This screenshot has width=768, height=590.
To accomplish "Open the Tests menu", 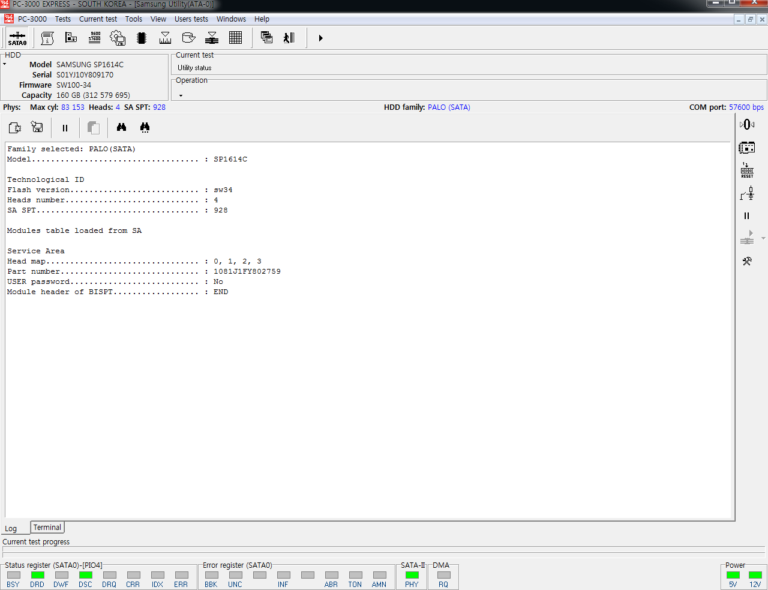I will tap(63, 19).
